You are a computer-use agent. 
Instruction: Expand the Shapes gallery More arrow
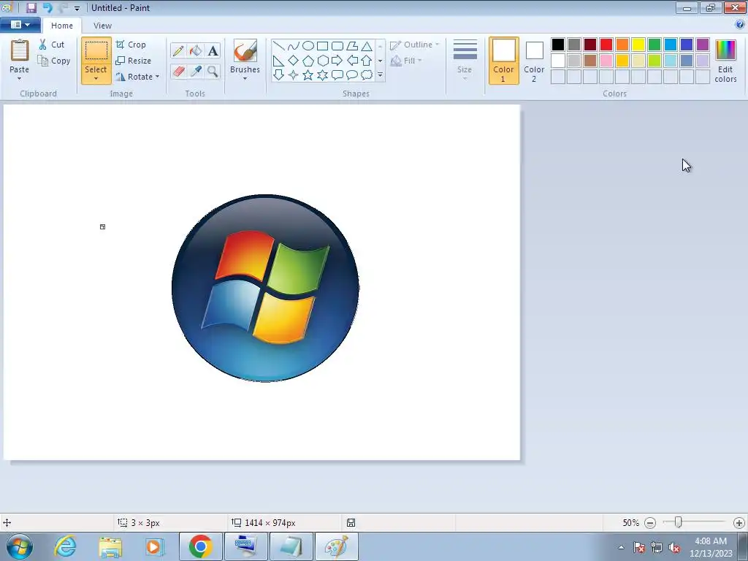(x=380, y=75)
